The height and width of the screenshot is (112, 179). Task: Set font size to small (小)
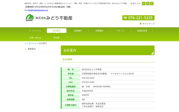[x=143, y=3]
